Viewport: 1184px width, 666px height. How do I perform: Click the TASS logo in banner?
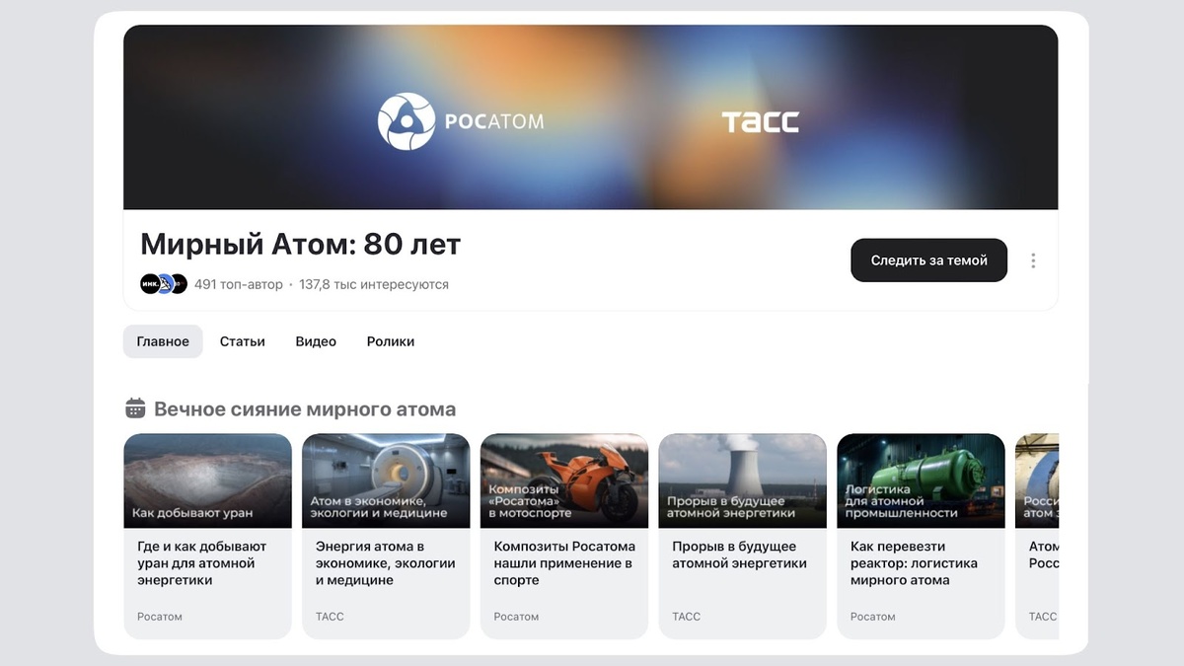tap(760, 121)
